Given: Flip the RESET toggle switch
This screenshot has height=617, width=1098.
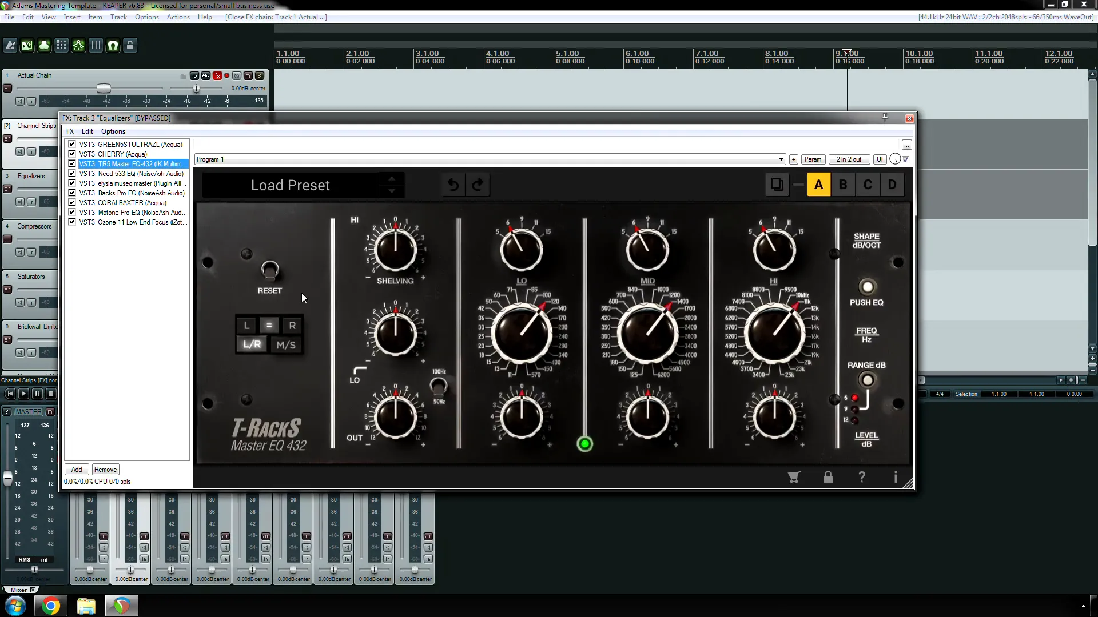Looking at the screenshot, I should pyautogui.click(x=270, y=270).
